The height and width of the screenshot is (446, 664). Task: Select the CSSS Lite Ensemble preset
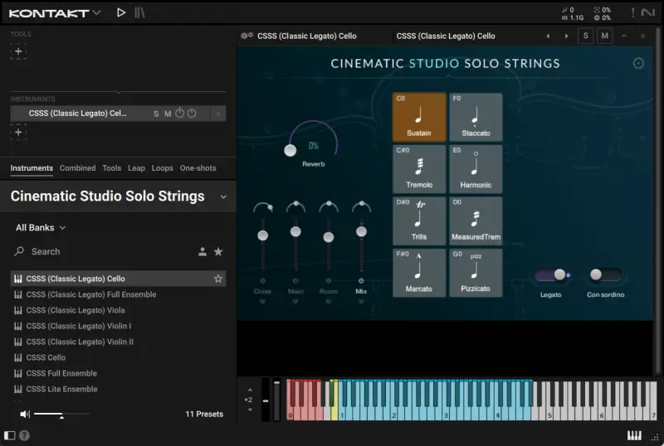pos(118,389)
